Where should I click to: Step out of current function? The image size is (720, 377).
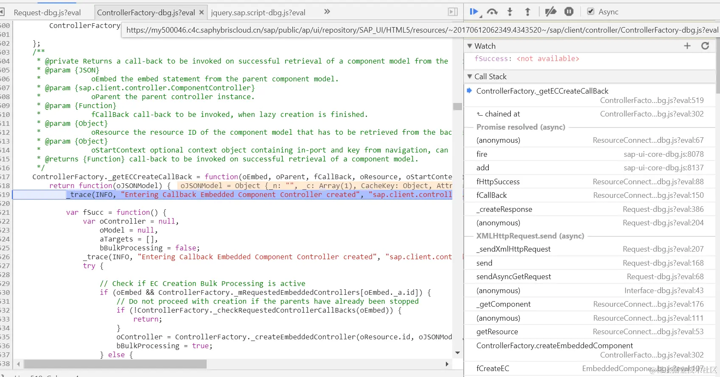pos(527,12)
